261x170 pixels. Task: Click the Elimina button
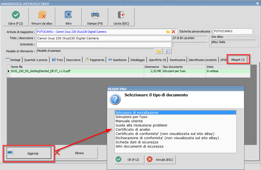[76, 153]
